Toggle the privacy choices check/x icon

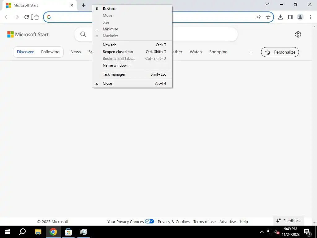pos(150,221)
